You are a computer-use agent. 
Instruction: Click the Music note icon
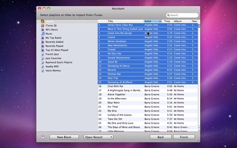(x=43, y=34)
